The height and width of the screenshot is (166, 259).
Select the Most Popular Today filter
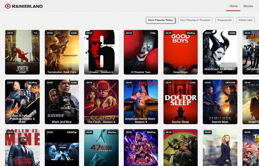tap(160, 20)
